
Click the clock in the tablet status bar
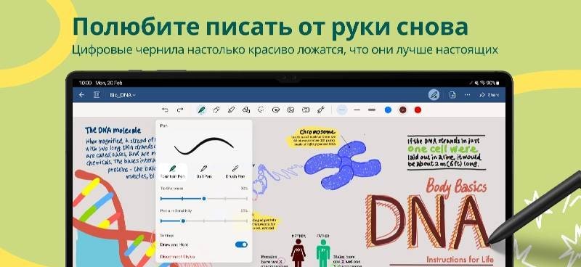point(85,83)
